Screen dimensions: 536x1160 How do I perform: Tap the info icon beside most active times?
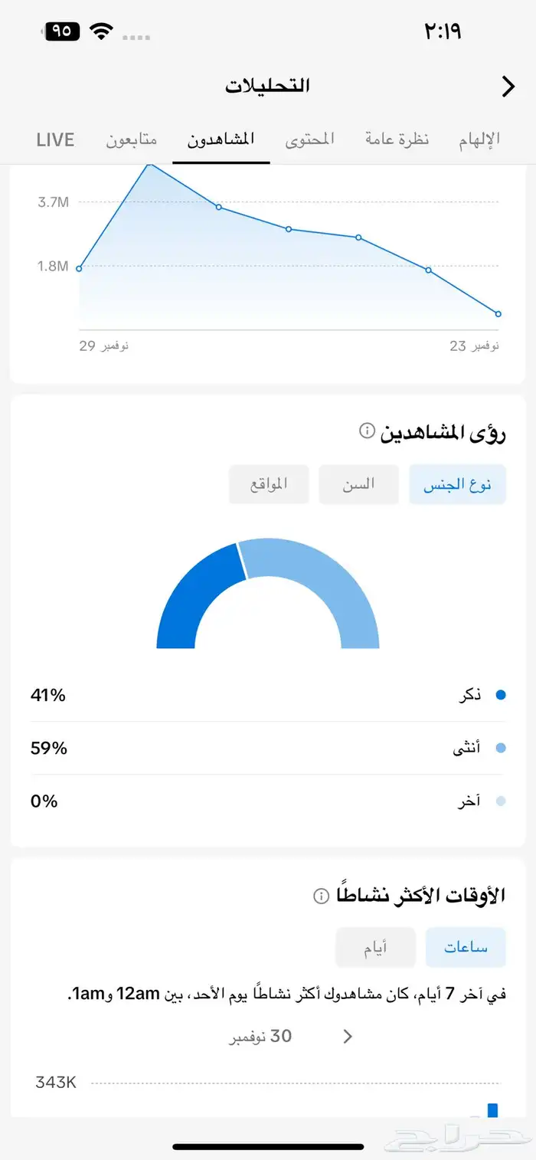321,896
